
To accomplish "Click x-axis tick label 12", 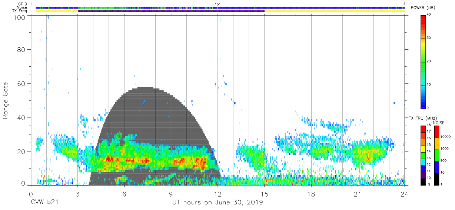I will (218, 194).
